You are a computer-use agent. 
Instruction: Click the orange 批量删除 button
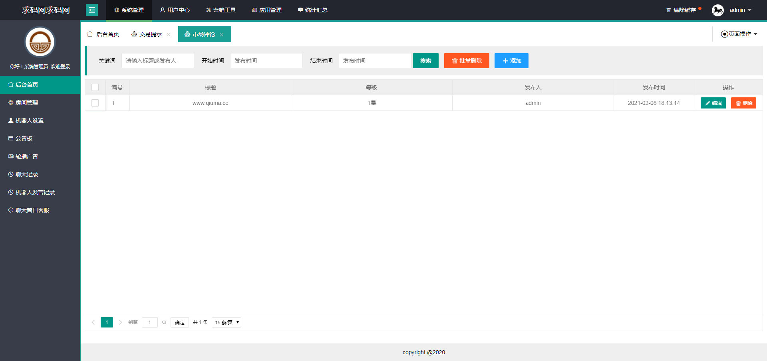point(467,61)
